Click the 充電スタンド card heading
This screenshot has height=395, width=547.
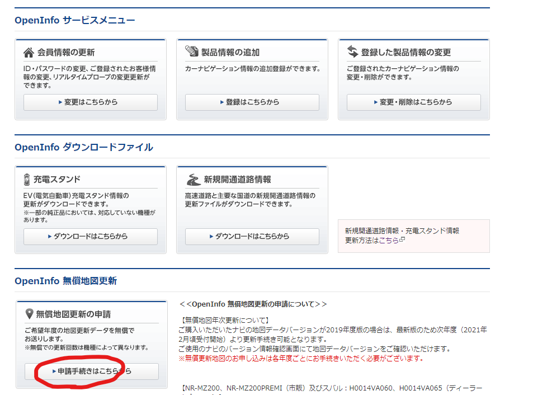point(57,180)
